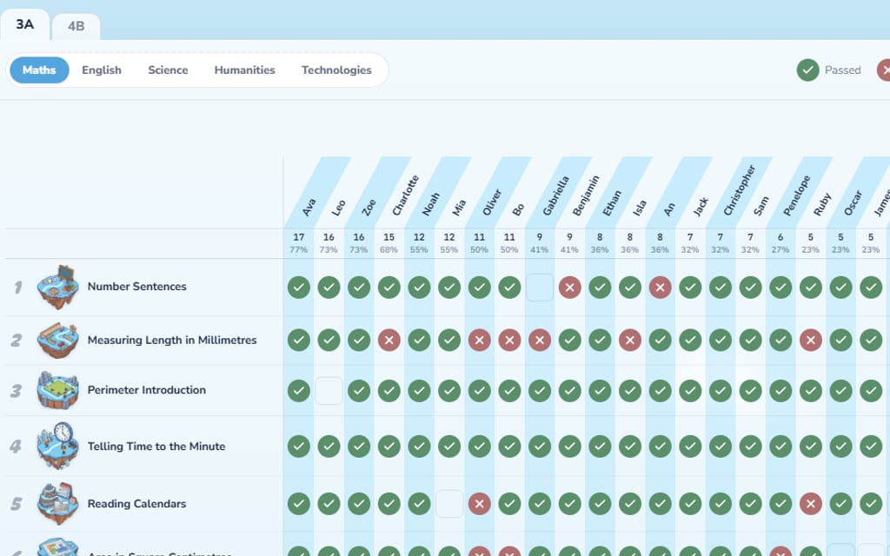Click Ava's passed check for Number Sentences
890x556 pixels.
tap(299, 287)
